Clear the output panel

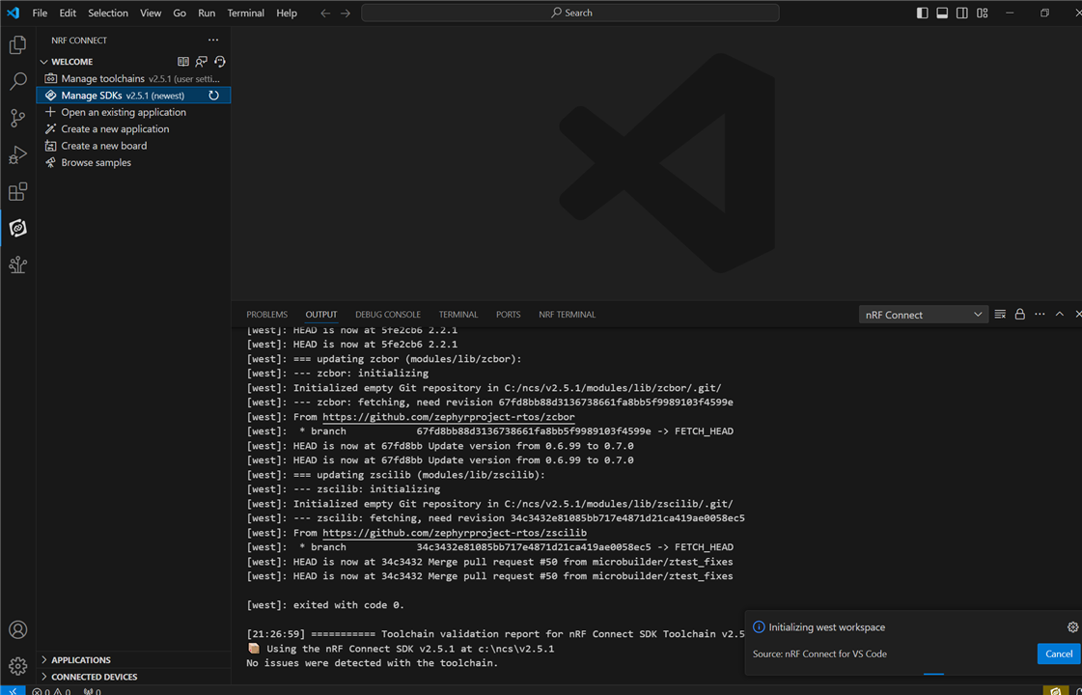coord(1000,314)
